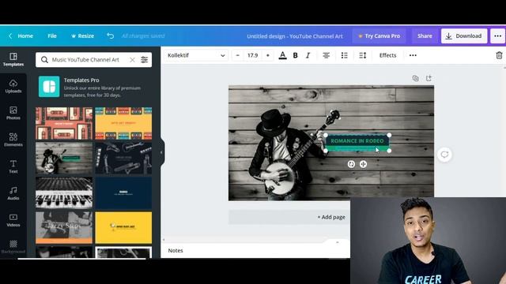Open the File menu
The image size is (506, 284).
click(x=52, y=36)
